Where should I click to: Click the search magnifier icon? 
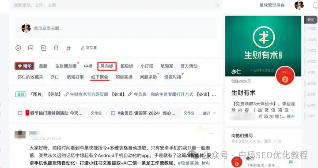tap(217, 5)
